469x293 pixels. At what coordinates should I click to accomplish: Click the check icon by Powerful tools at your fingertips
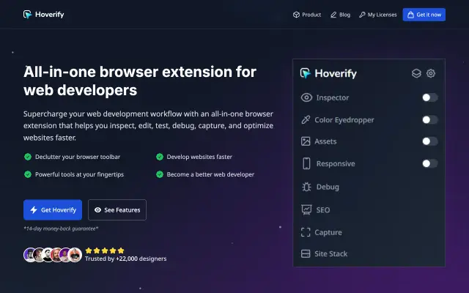pos(28,174)
